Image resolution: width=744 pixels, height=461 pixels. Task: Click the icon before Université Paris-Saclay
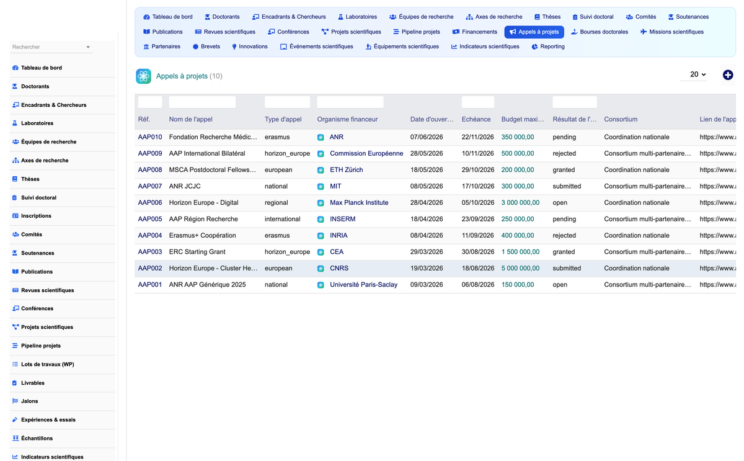(x=321, y=285)
